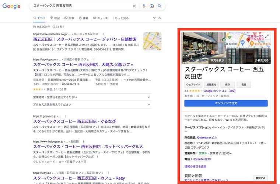Click the tabelog 評価: 3.1 star rating

(x=39, y=89)
